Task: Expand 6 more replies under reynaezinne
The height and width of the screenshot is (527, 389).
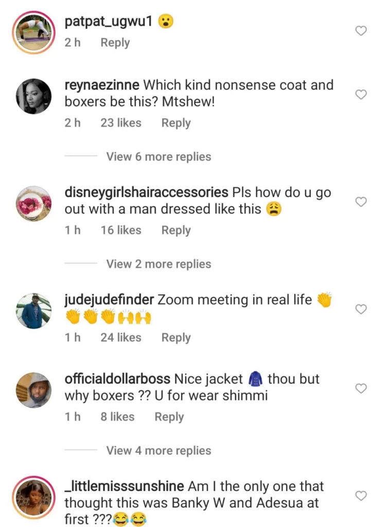Action: pyautogui.click(x=158, y=156)
